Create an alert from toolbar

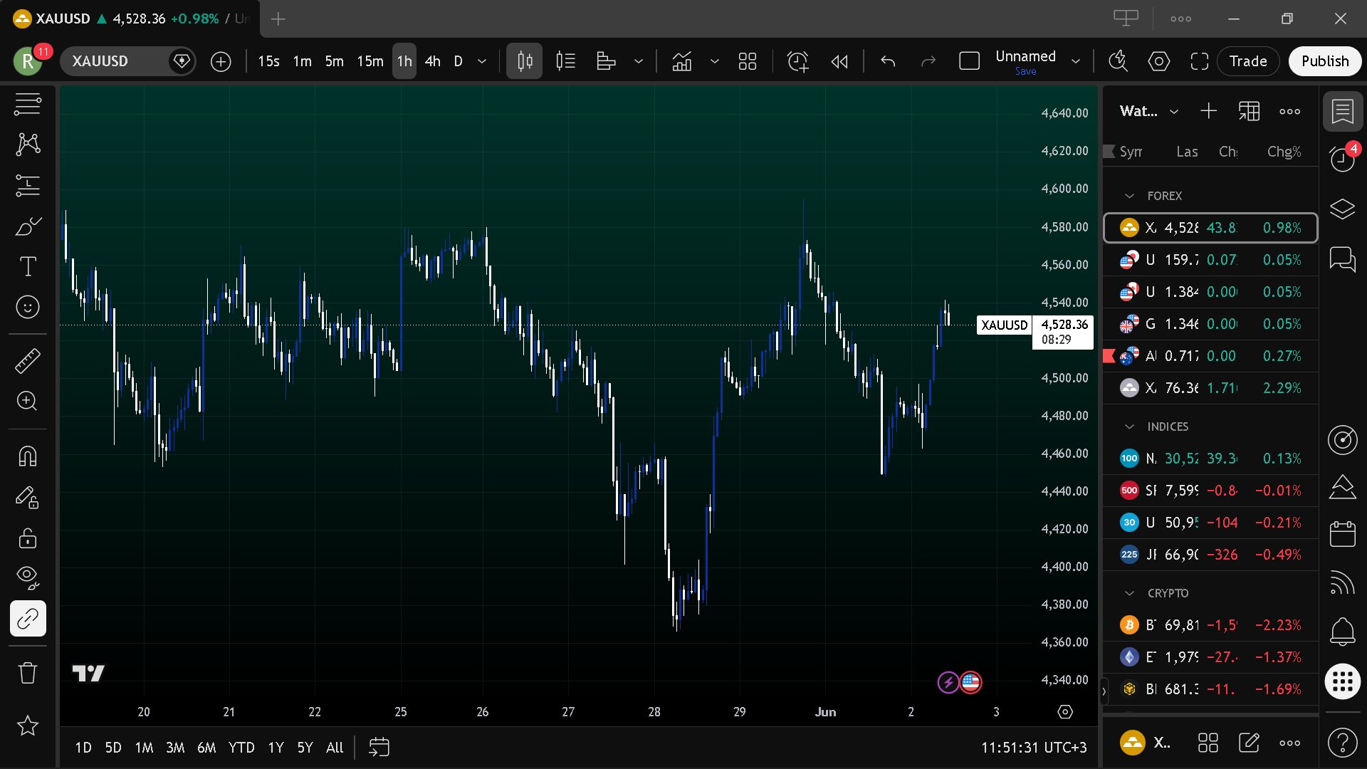click(x=797, y=61)
